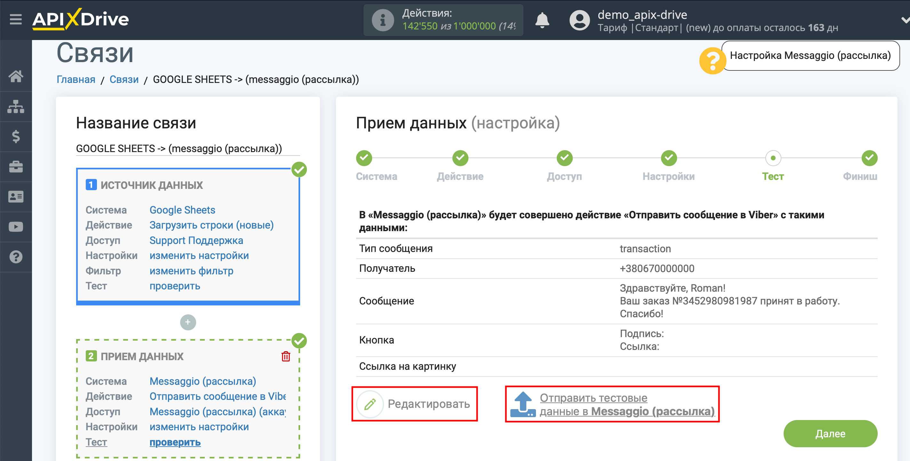Image resolution: width=910 pixels, height=461 pixels.
Task: Click the user avatar icon
Action: tap(579, 20)
